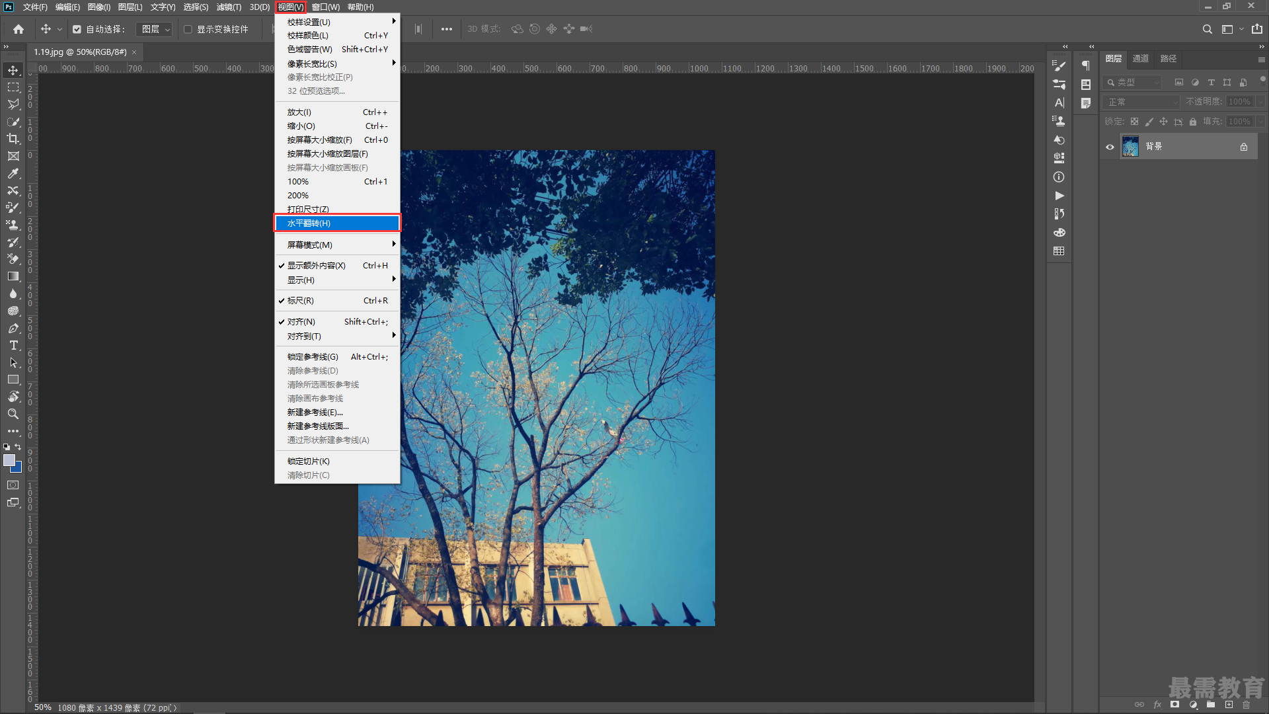This screenshot has width=1269, height=714.
Task: Click the more options ellipsis button
Action: click(447, 29)
